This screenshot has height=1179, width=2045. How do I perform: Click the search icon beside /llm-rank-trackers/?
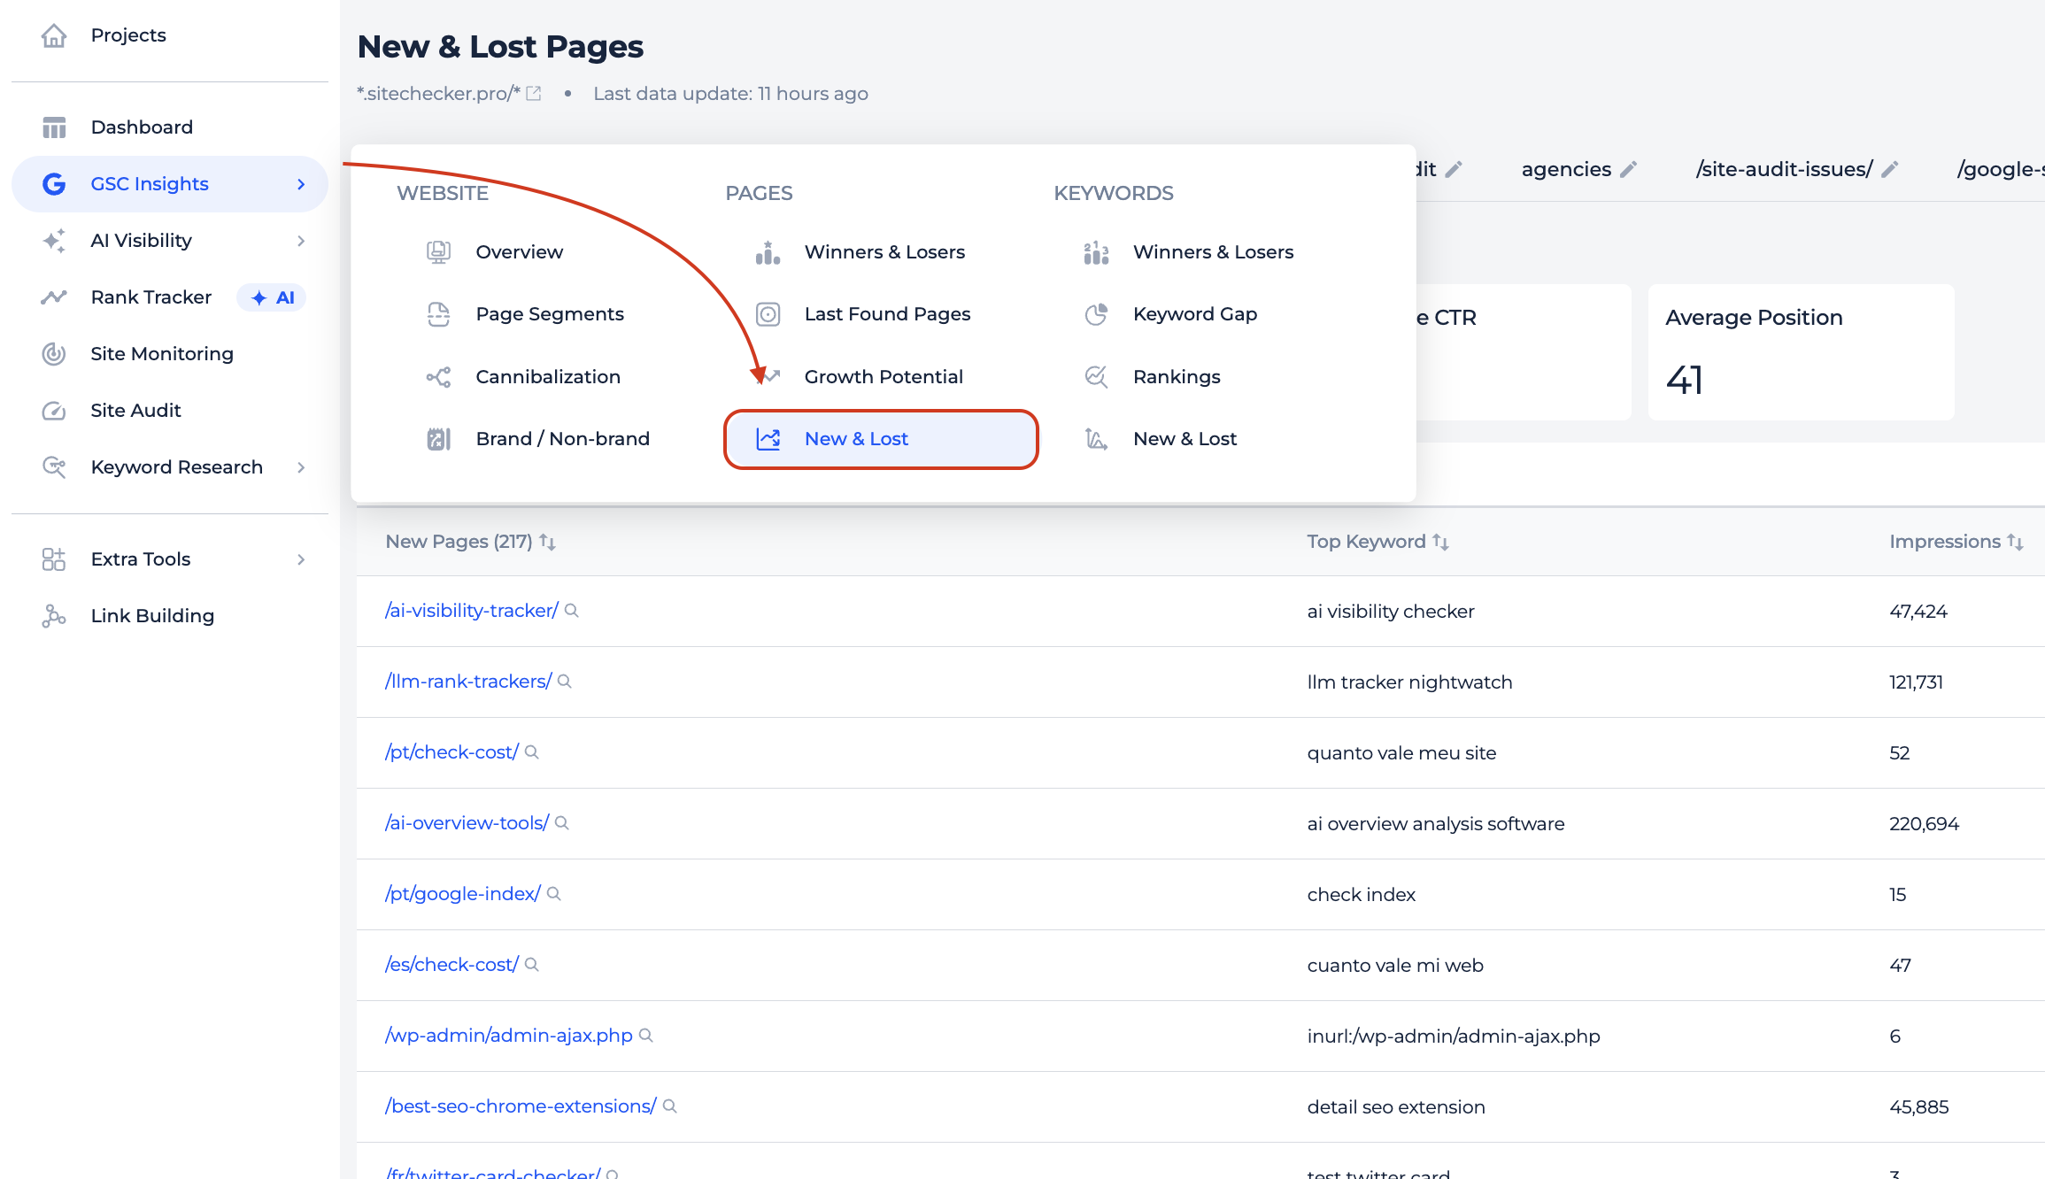pyautogui.click(x=565, y=682)
